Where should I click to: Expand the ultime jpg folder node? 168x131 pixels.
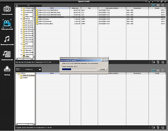21,50
